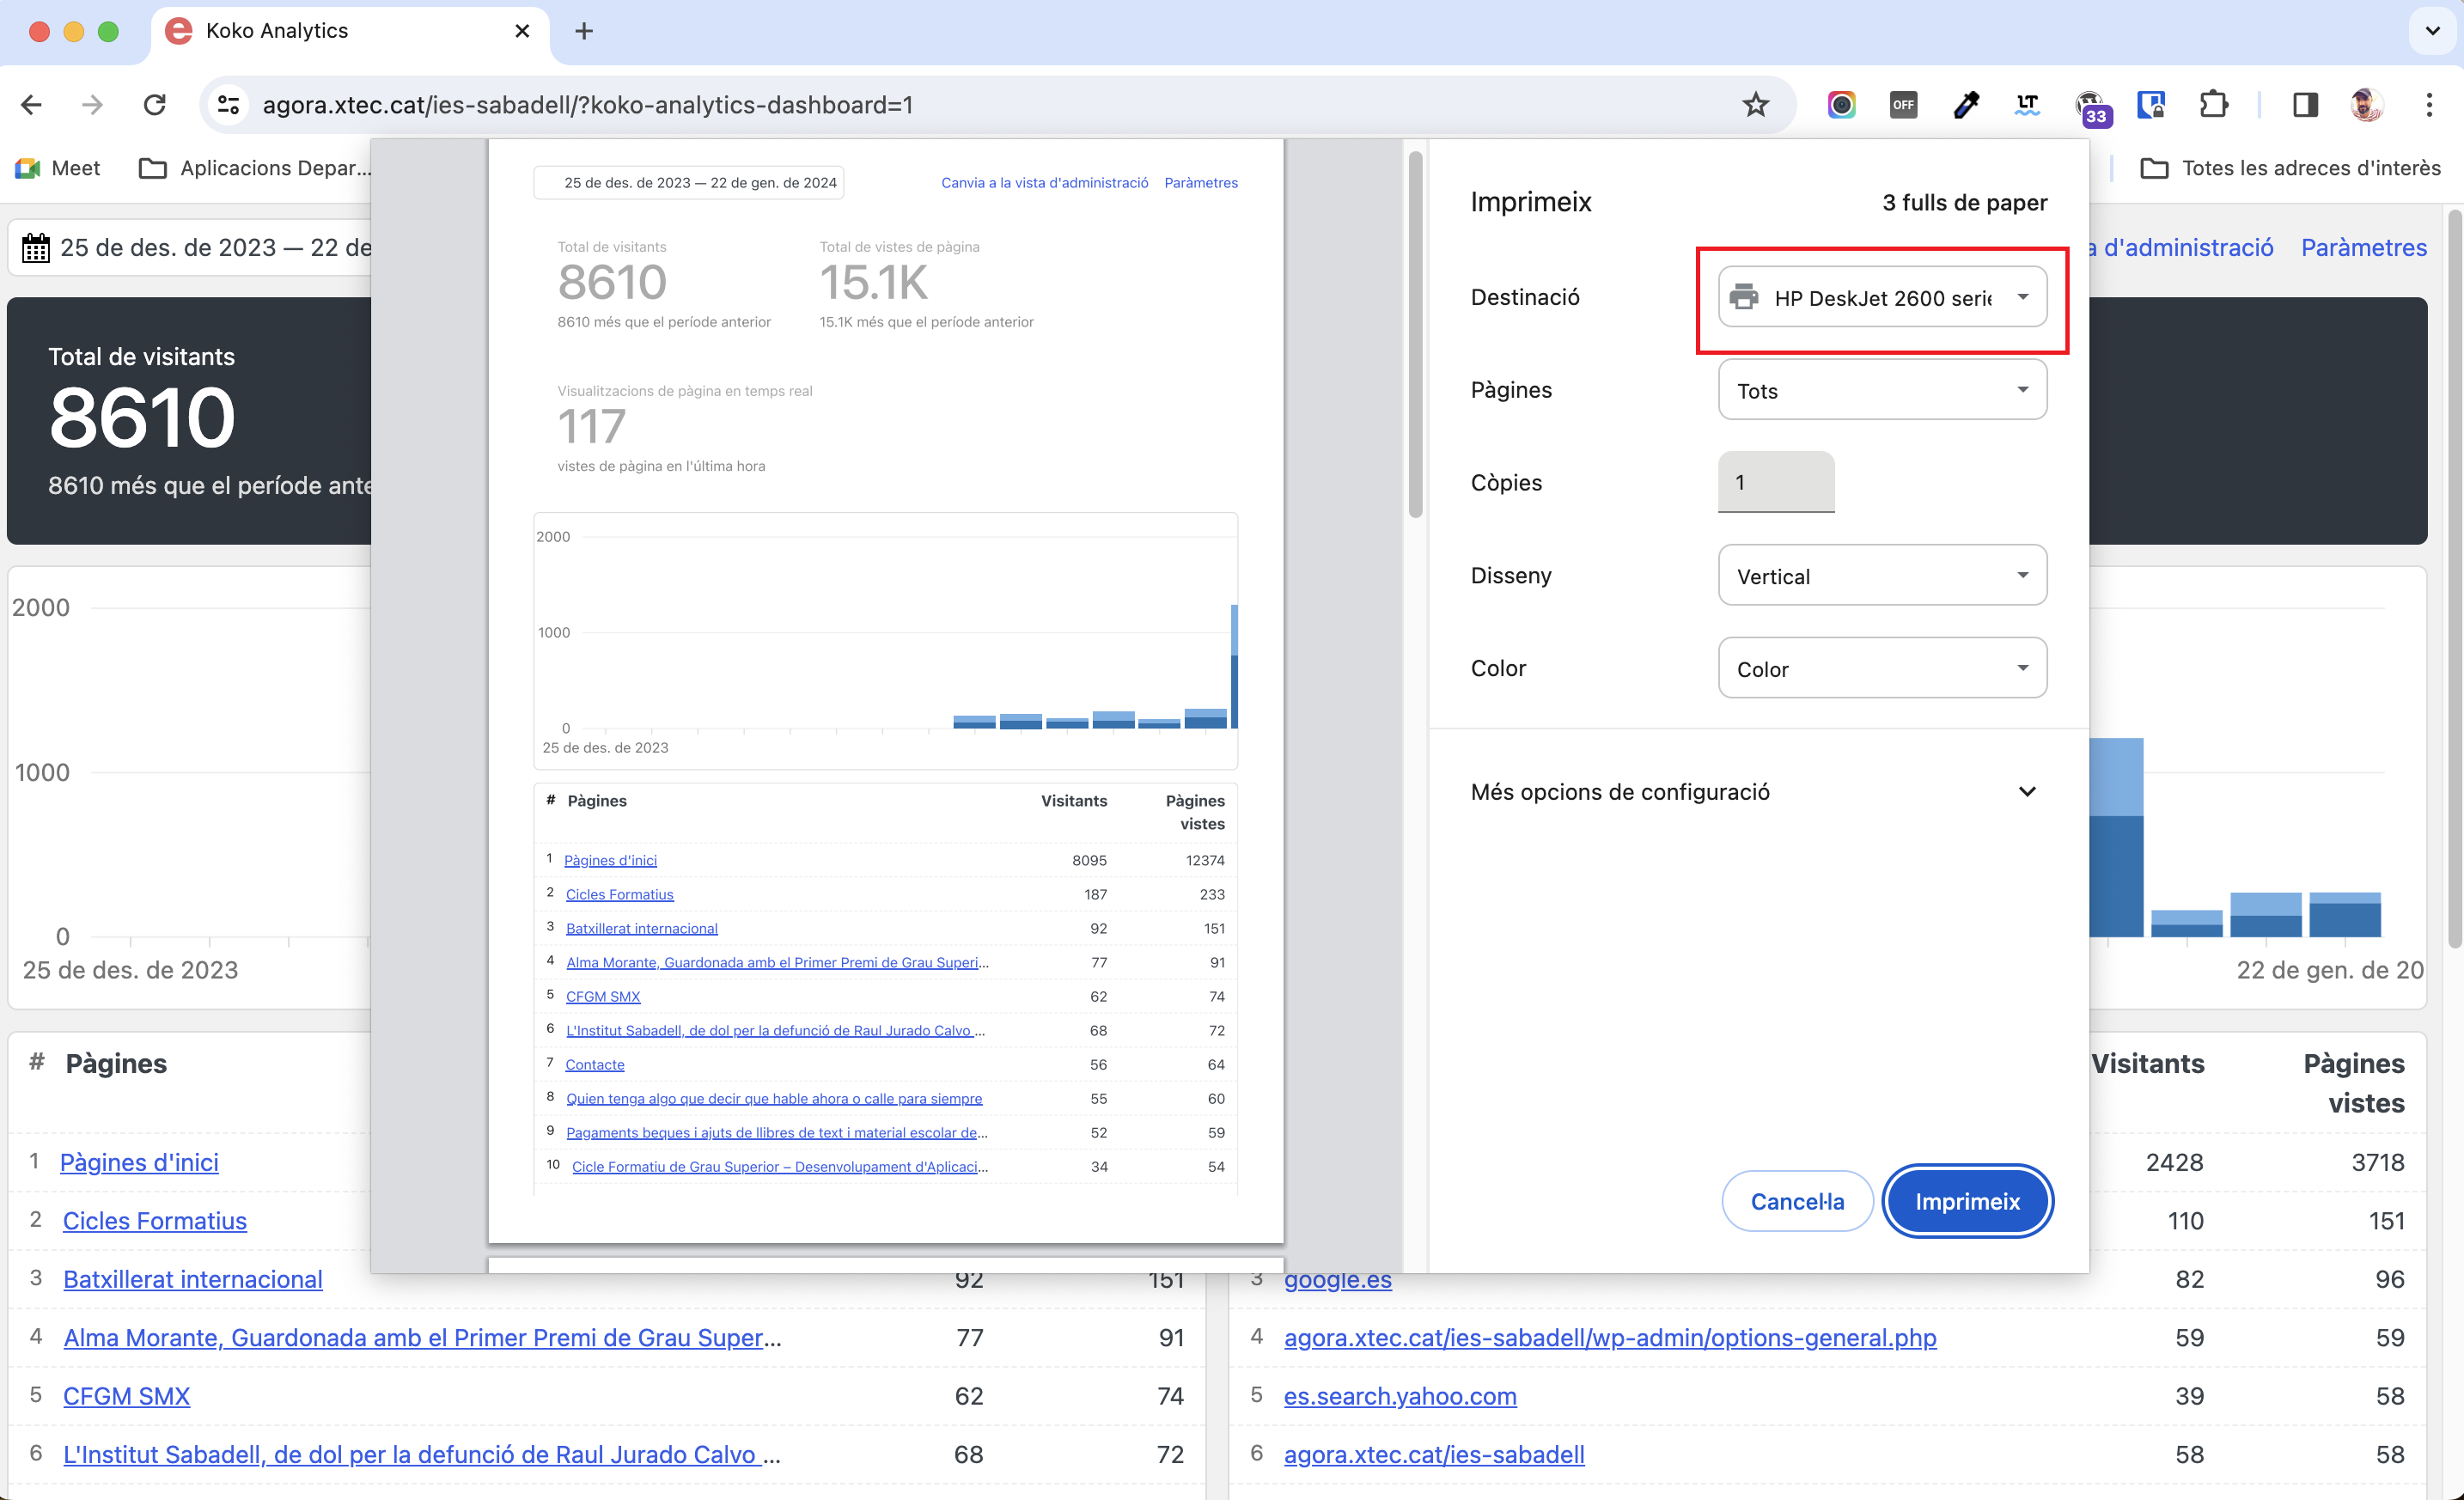
Task: Expand Més opcions de configuració
Action: pos(1752,792)
